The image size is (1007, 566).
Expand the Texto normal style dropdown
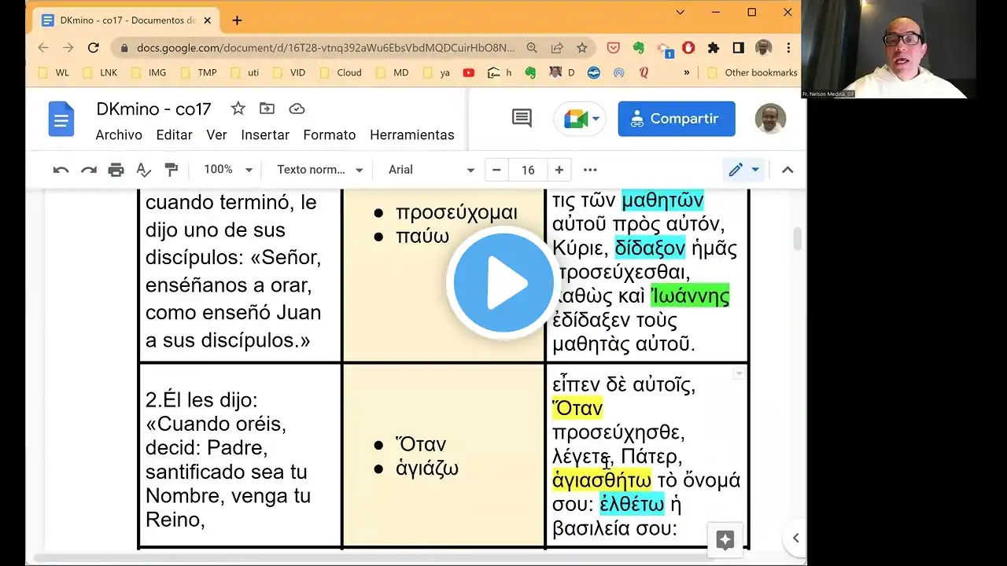(319, 170)
